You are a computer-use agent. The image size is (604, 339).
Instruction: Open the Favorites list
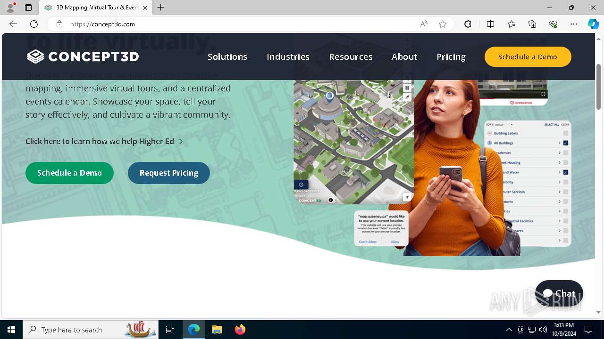coord(512,24)
